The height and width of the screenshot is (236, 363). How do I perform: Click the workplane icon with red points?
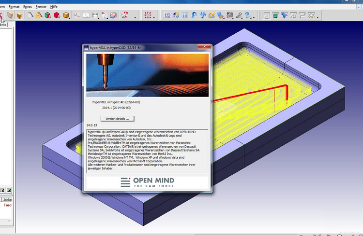click(77, 15)
